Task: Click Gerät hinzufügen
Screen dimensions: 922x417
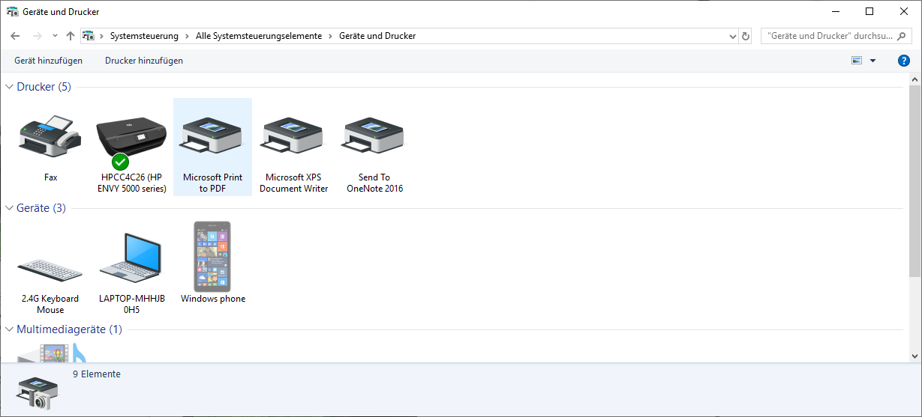Action: tap(49, 61)
